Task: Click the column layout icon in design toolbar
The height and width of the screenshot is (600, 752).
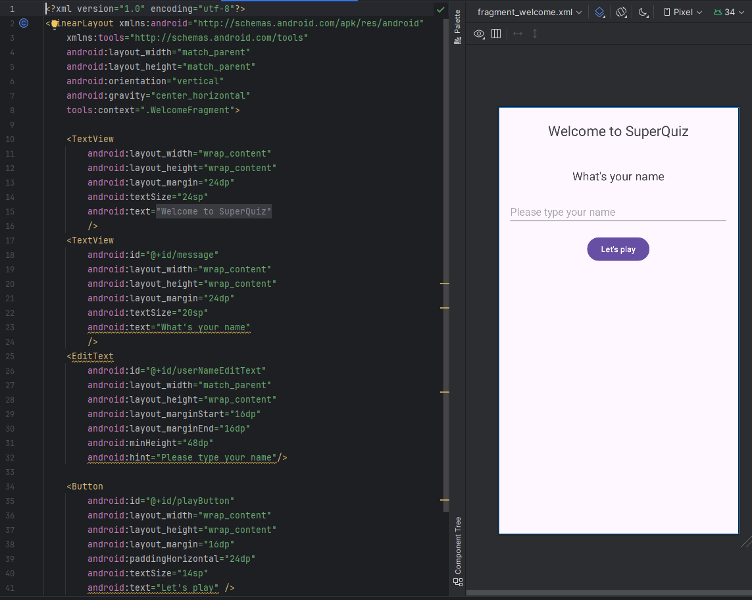Action: point(496,34)
